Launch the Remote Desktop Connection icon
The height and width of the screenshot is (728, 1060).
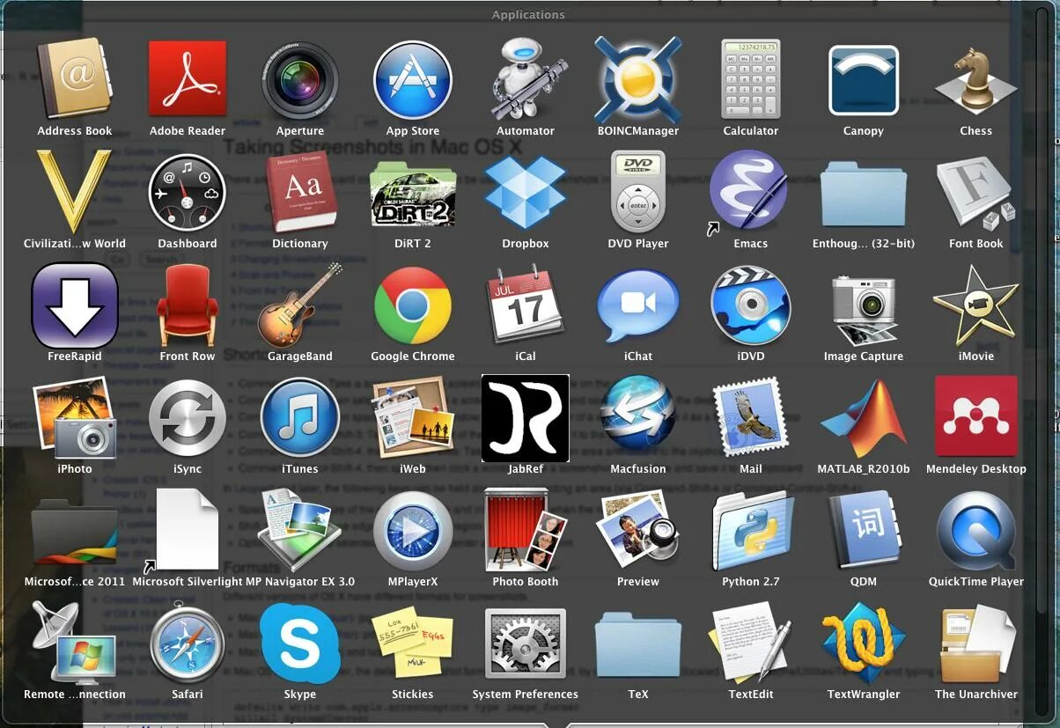click(x=75, y=643)
